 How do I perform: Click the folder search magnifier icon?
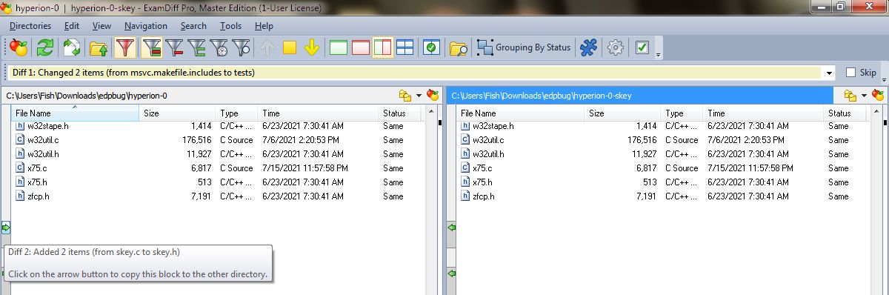(x=459, y=48)
